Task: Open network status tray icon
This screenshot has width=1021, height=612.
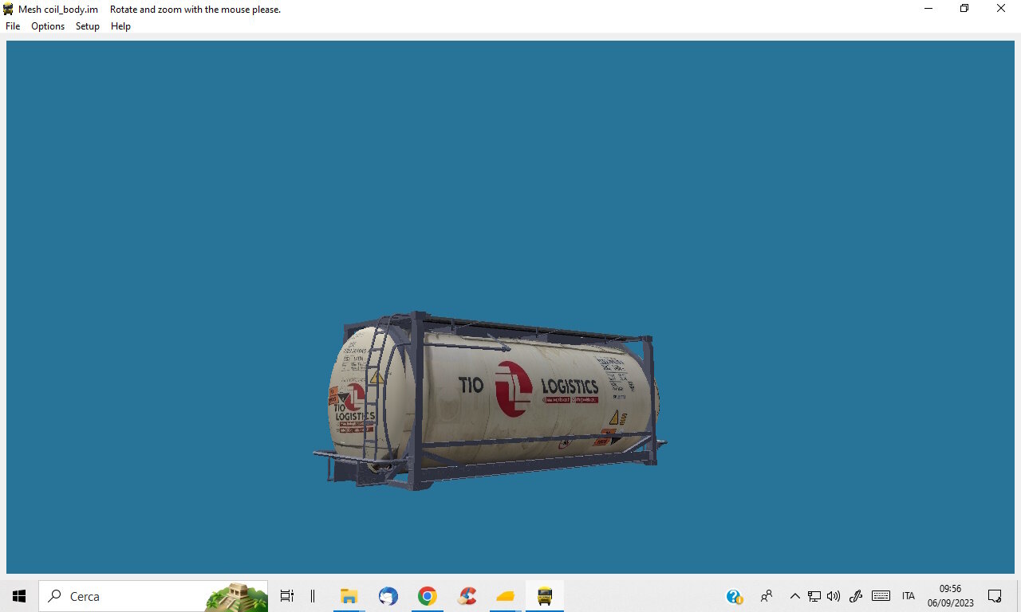Action: pos(814,596)
